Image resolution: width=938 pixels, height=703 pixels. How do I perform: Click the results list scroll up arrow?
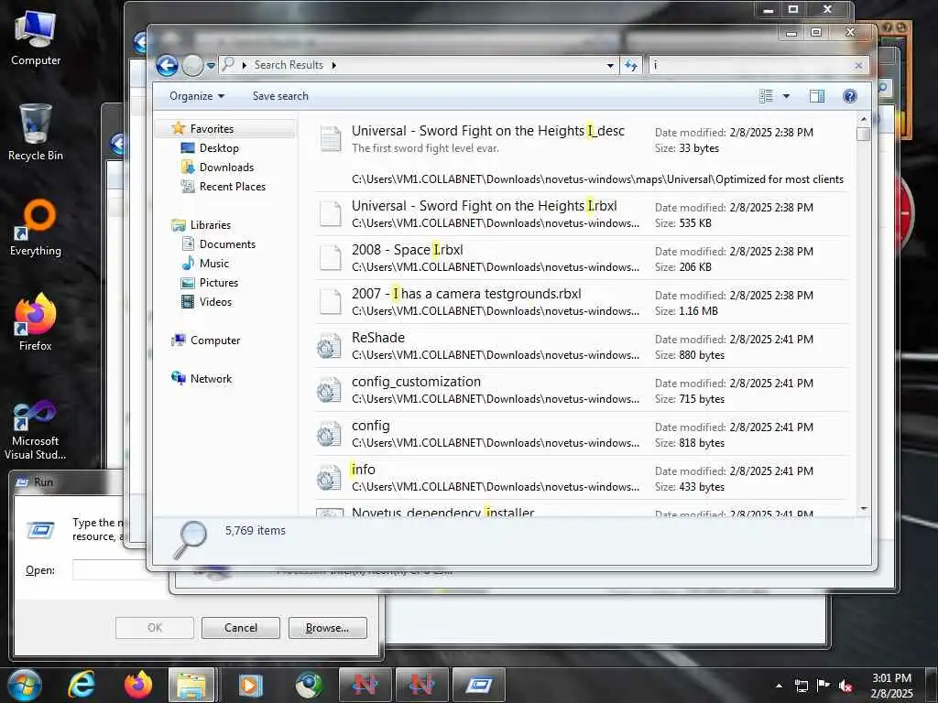(x=863, y=120)
